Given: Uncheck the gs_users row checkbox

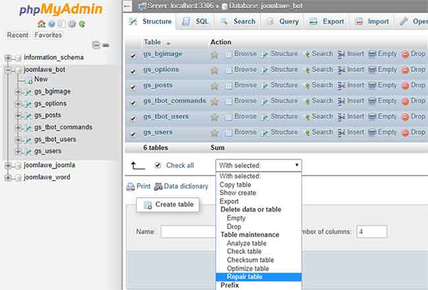Looking at the screenshot, I should [x=133, y=134].
